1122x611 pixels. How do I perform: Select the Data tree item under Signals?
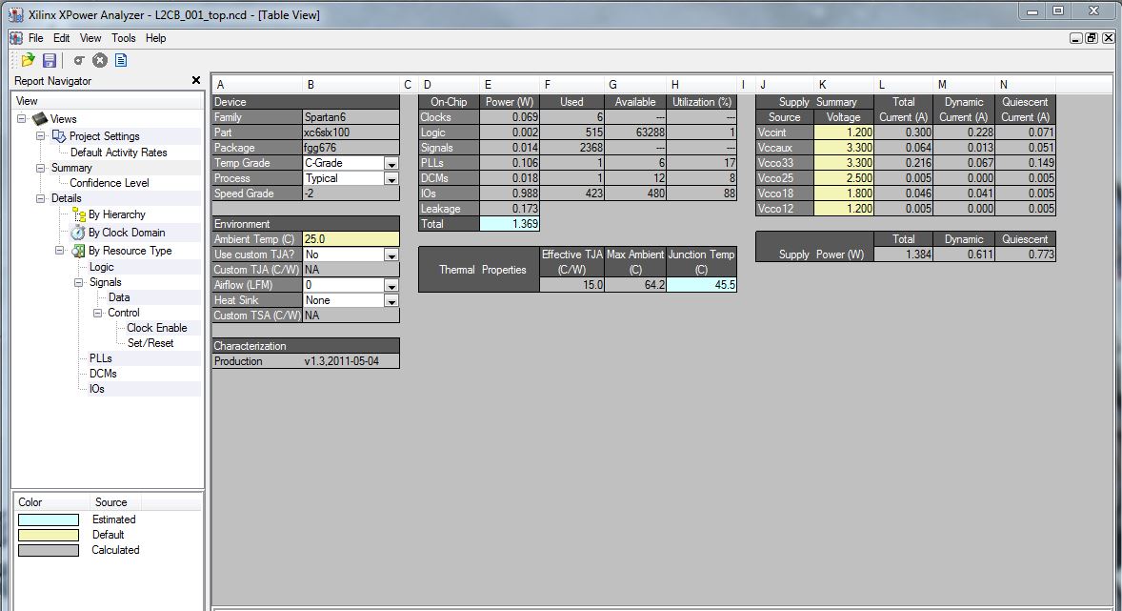[119, 297]
